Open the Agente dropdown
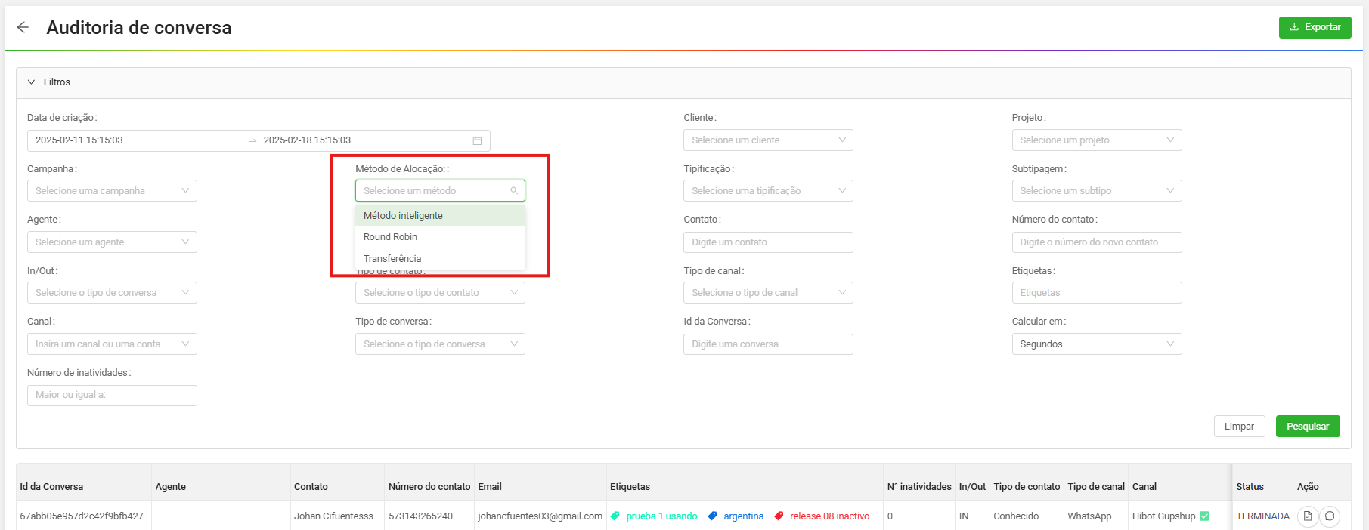The width and height of the screenshot is (1369, 530). pyautogui.click(x=112, y=242)
